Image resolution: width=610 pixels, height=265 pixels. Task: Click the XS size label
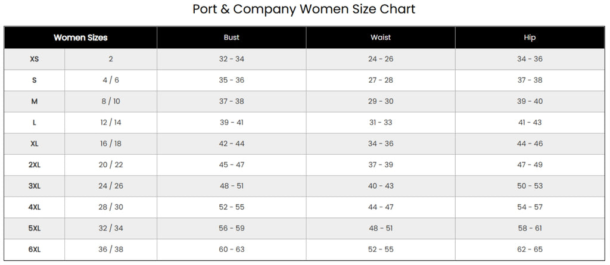pos(34,59)
